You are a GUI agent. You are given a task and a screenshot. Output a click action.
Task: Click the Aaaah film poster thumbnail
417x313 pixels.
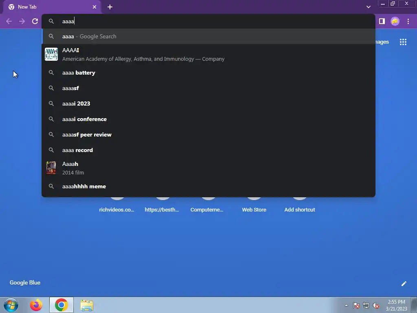pos(51,168)
